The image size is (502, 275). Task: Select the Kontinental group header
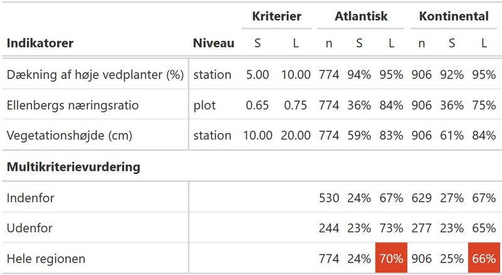click(x=454, y=16)
